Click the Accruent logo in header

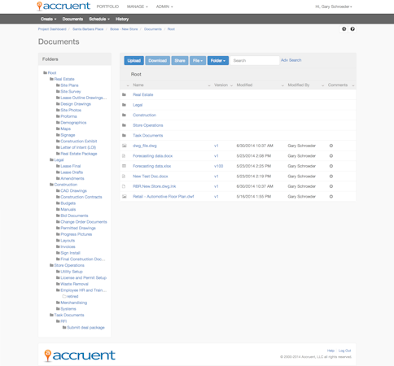pyautogui.click(x=63, y=6)
